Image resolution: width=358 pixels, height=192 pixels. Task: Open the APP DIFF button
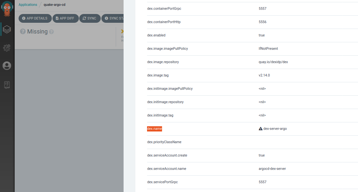pyautogui.click(x=65, y=18)
